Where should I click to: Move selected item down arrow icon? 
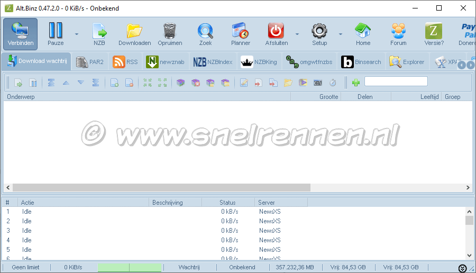point(80,83)
